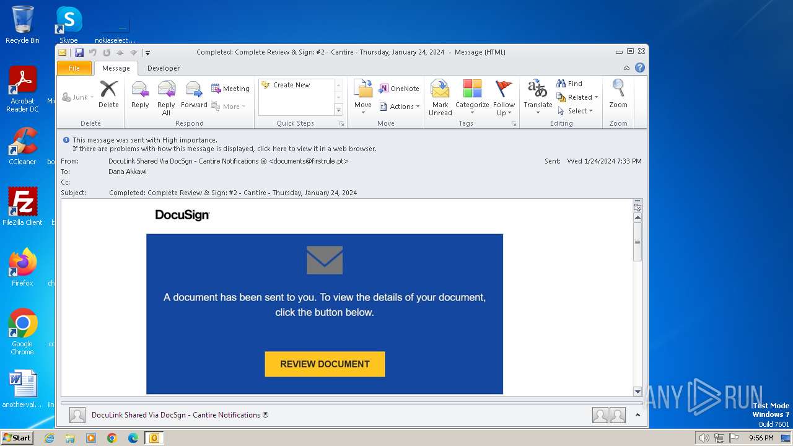Reply with a Meeting request
Image resolution: width=793 pixels, height=446 pixels.
tap(230, 89)
